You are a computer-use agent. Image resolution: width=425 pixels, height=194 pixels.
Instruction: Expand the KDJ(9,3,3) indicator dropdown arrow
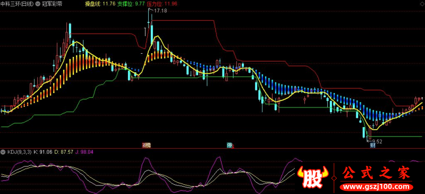3,152
